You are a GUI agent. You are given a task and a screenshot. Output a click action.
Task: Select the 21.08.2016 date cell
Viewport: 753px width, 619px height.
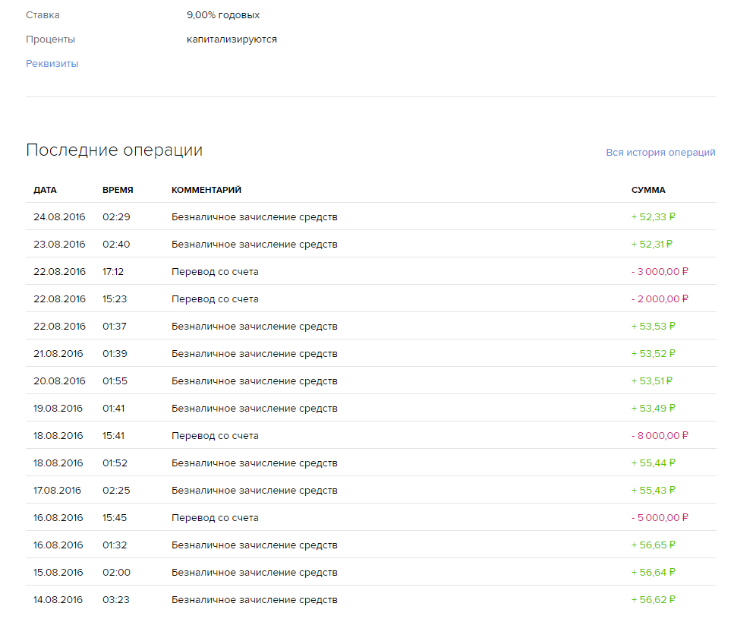coord(58,354)
